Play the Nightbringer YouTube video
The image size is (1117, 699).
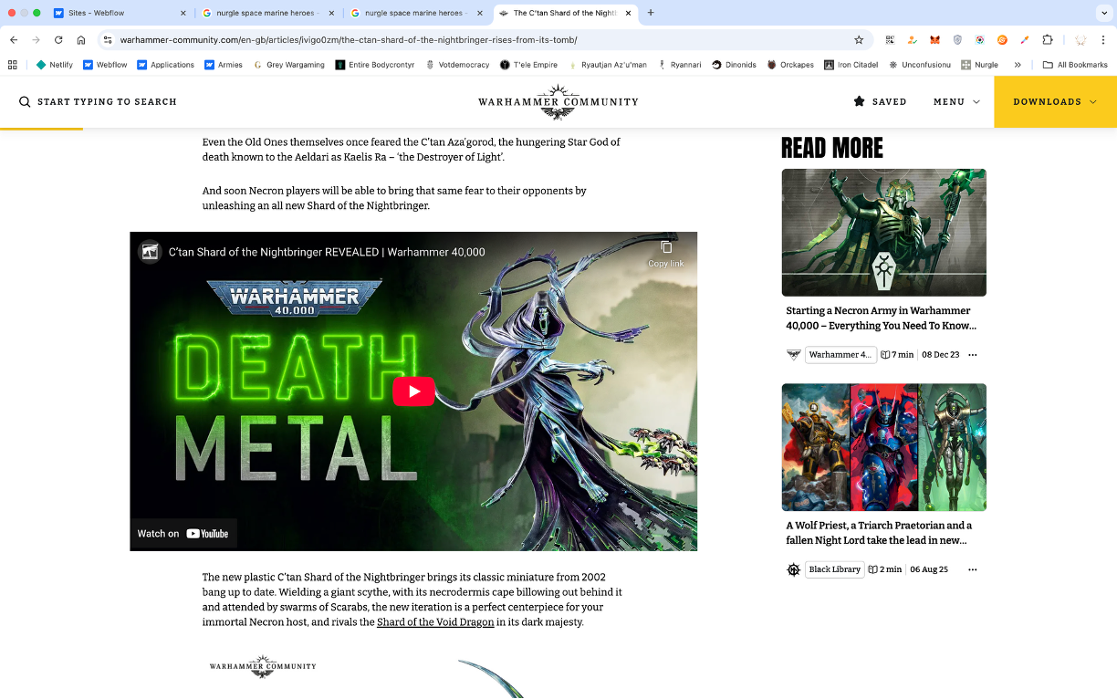pyautogui.click(x=413, y=391)
